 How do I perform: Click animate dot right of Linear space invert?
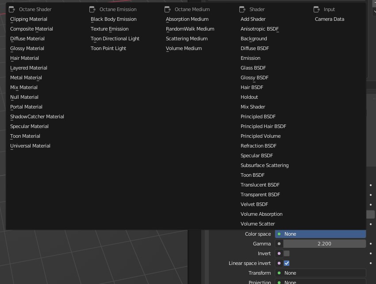371,263
